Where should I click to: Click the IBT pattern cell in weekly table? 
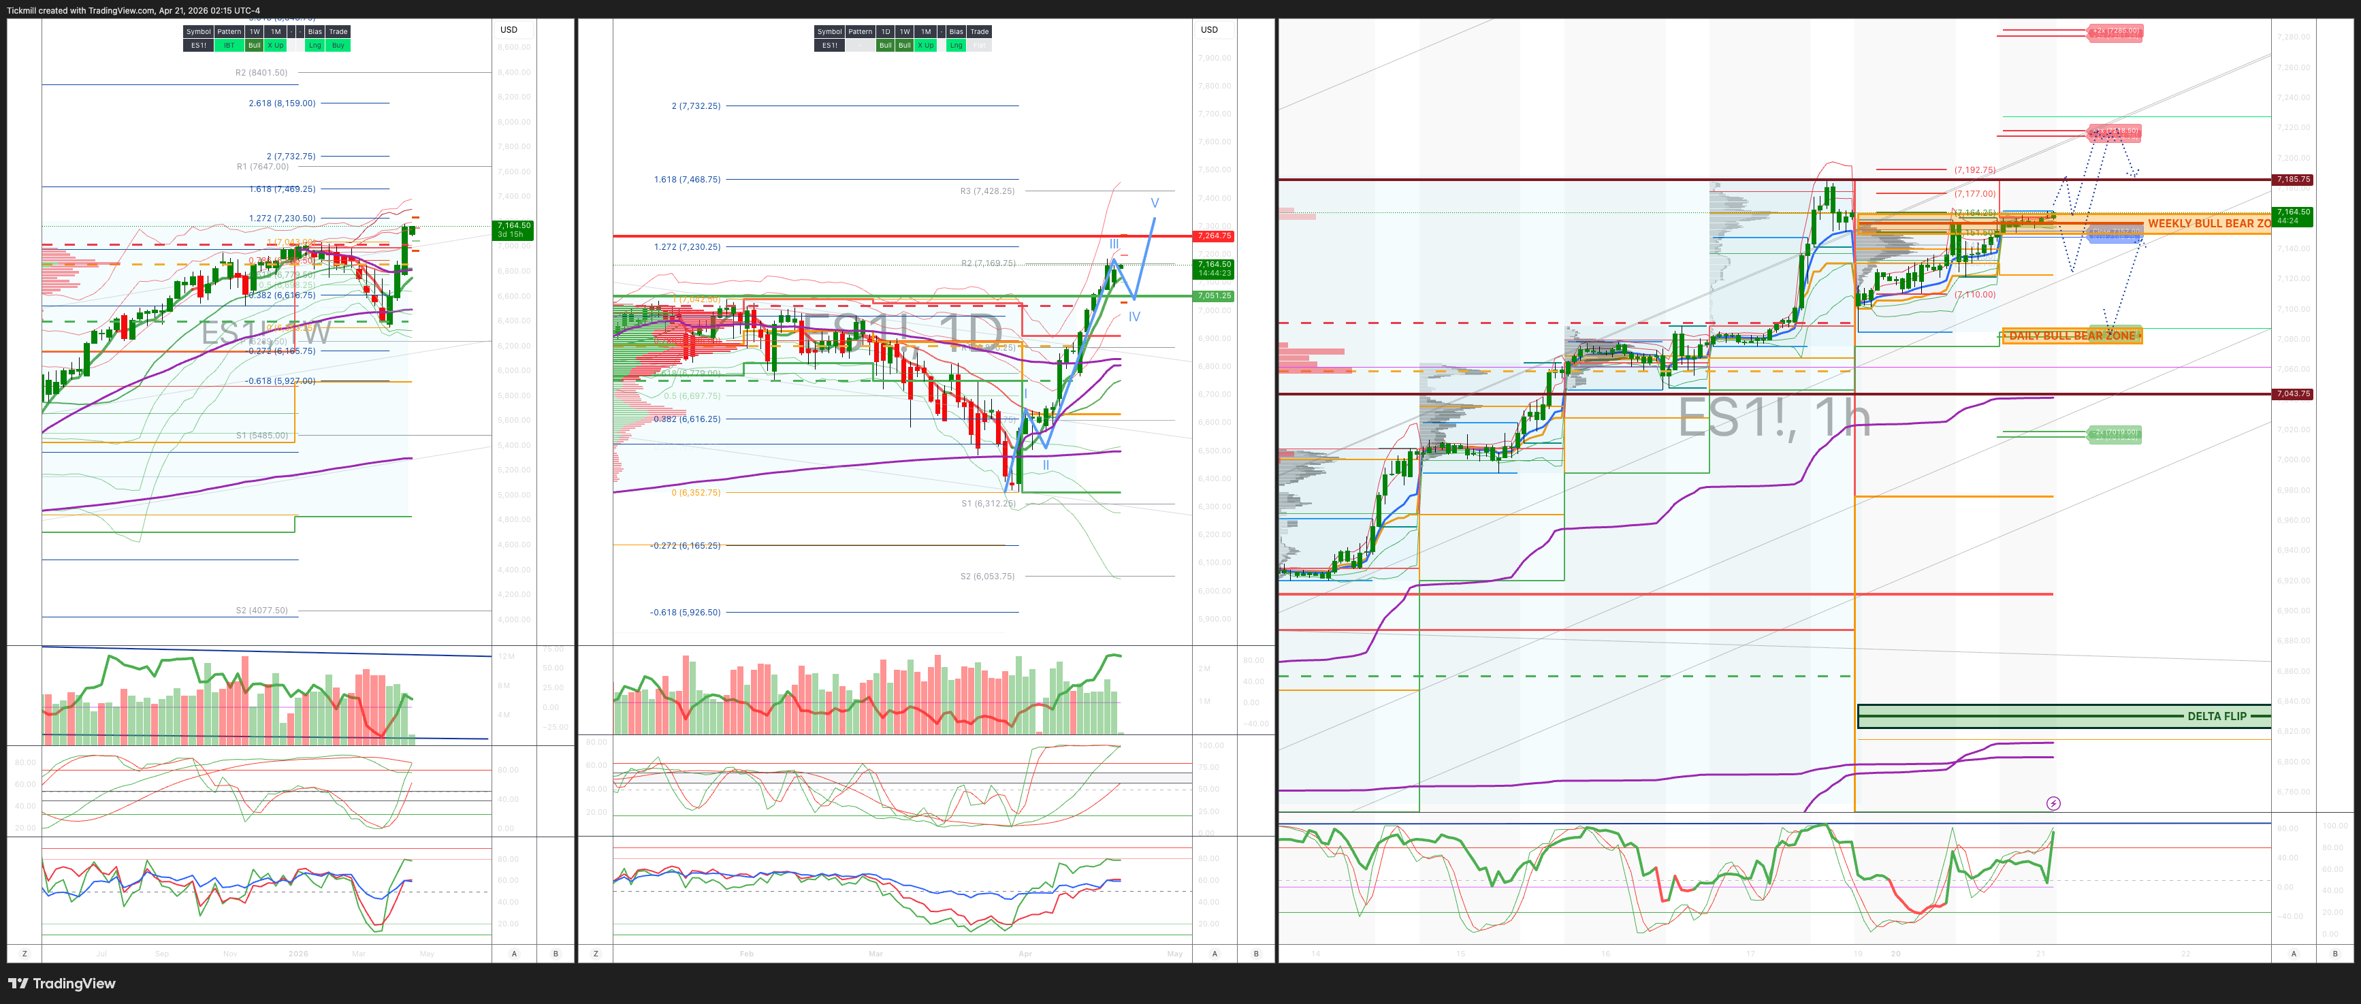click(229, 45)
